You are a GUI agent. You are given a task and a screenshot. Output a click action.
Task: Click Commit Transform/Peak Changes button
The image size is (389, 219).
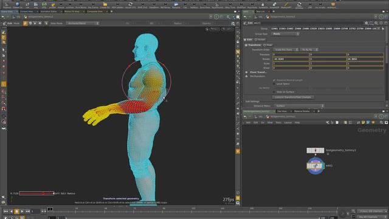point(293,97)
